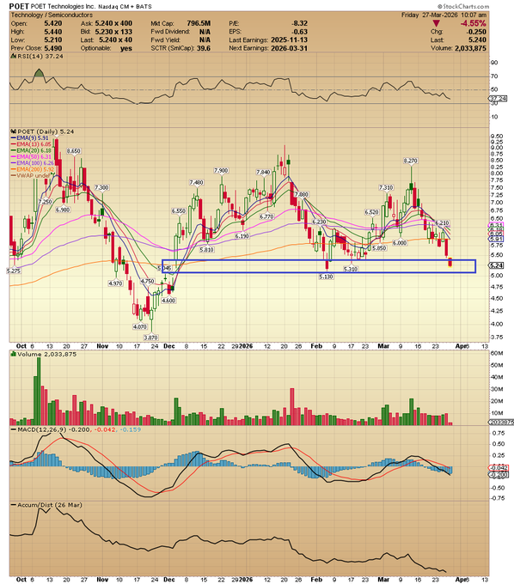Select the EPS value -0.63
514x584 pixels.
(x=299, y=32)
